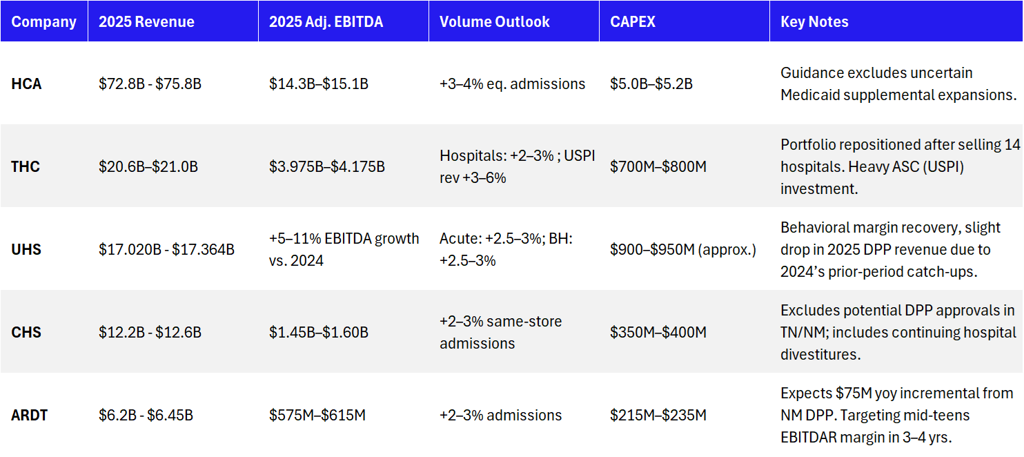Select UHS CAPEX $900–$950M (approx.)
Image resolution: width=1024 pixels, height=457 pixels.
pyautogui.click(x=682, y=250)
